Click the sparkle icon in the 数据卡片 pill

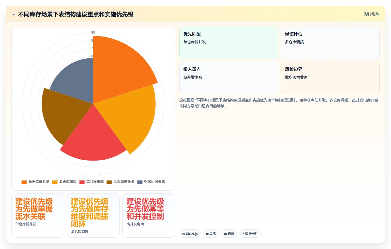pyautogui.click(x=243, y=234)
